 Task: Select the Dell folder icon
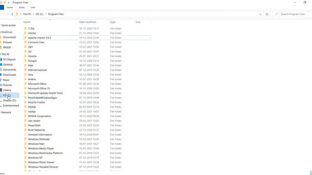coord(25,47)
